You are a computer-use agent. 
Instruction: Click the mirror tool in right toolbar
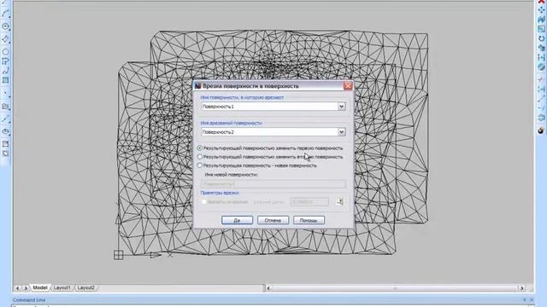tap(541, 20)
